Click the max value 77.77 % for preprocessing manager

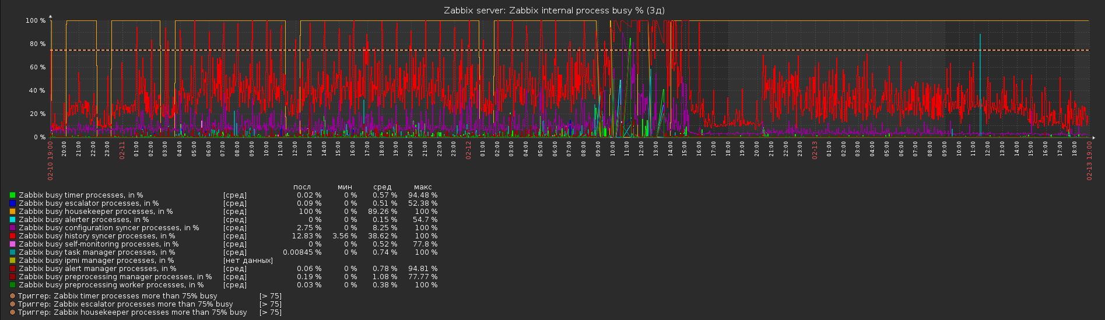423,277
